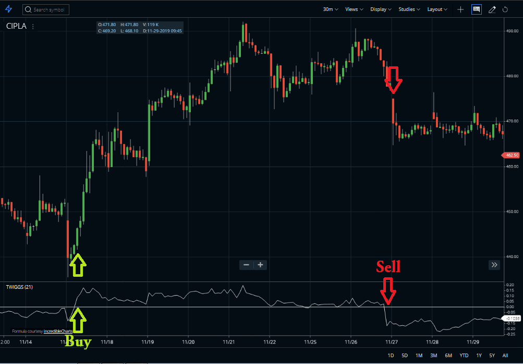Open the Layout dropdown menu
This screenshot has width=523, height=364.
437,9
